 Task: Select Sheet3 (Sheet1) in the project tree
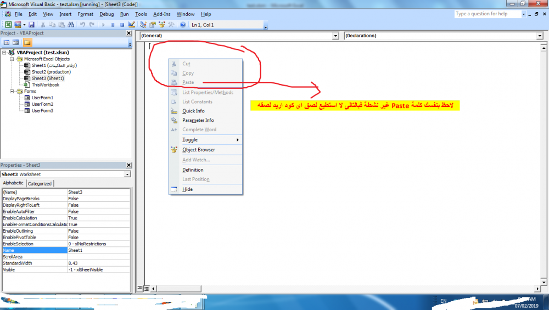[x=48, y=78]
